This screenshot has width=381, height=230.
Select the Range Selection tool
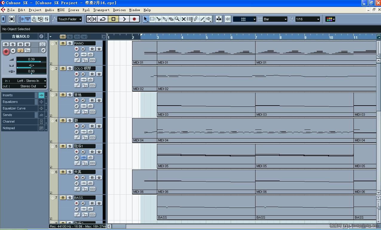[x=152, y=19]
